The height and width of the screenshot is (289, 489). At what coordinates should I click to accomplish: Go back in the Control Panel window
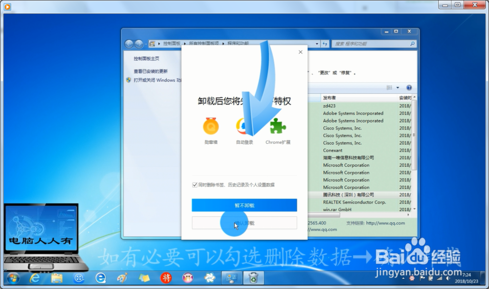(x=129, y=44)
